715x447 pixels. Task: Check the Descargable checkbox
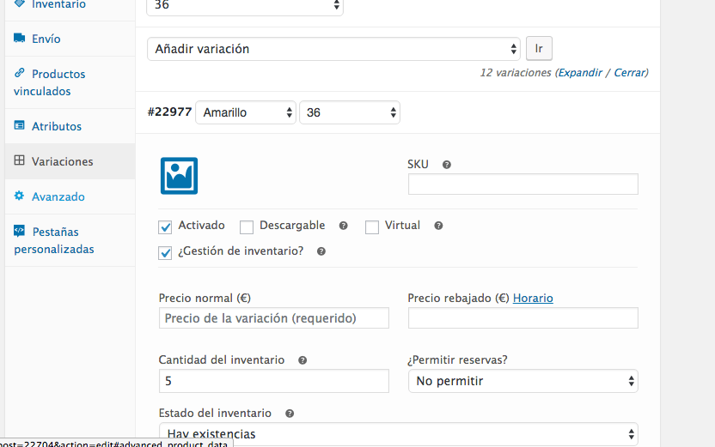(x=247, y=227)
